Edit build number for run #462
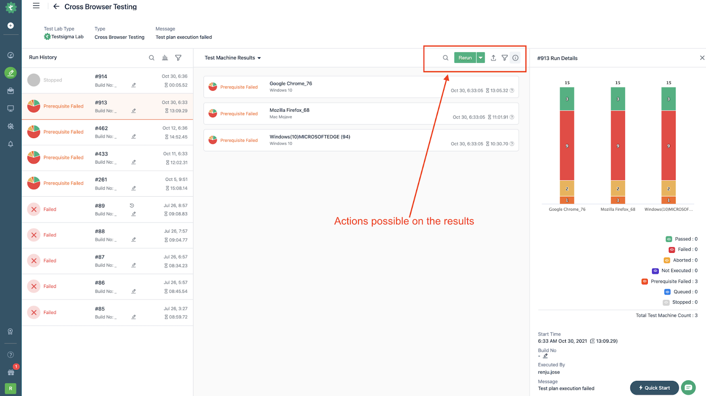The width and height of the screenshot is (706, 396). (x=134, y=136)
